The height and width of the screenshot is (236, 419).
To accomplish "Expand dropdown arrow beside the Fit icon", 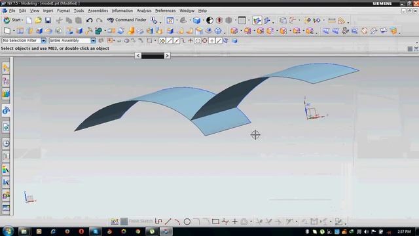I will click(x=176, y=20).
